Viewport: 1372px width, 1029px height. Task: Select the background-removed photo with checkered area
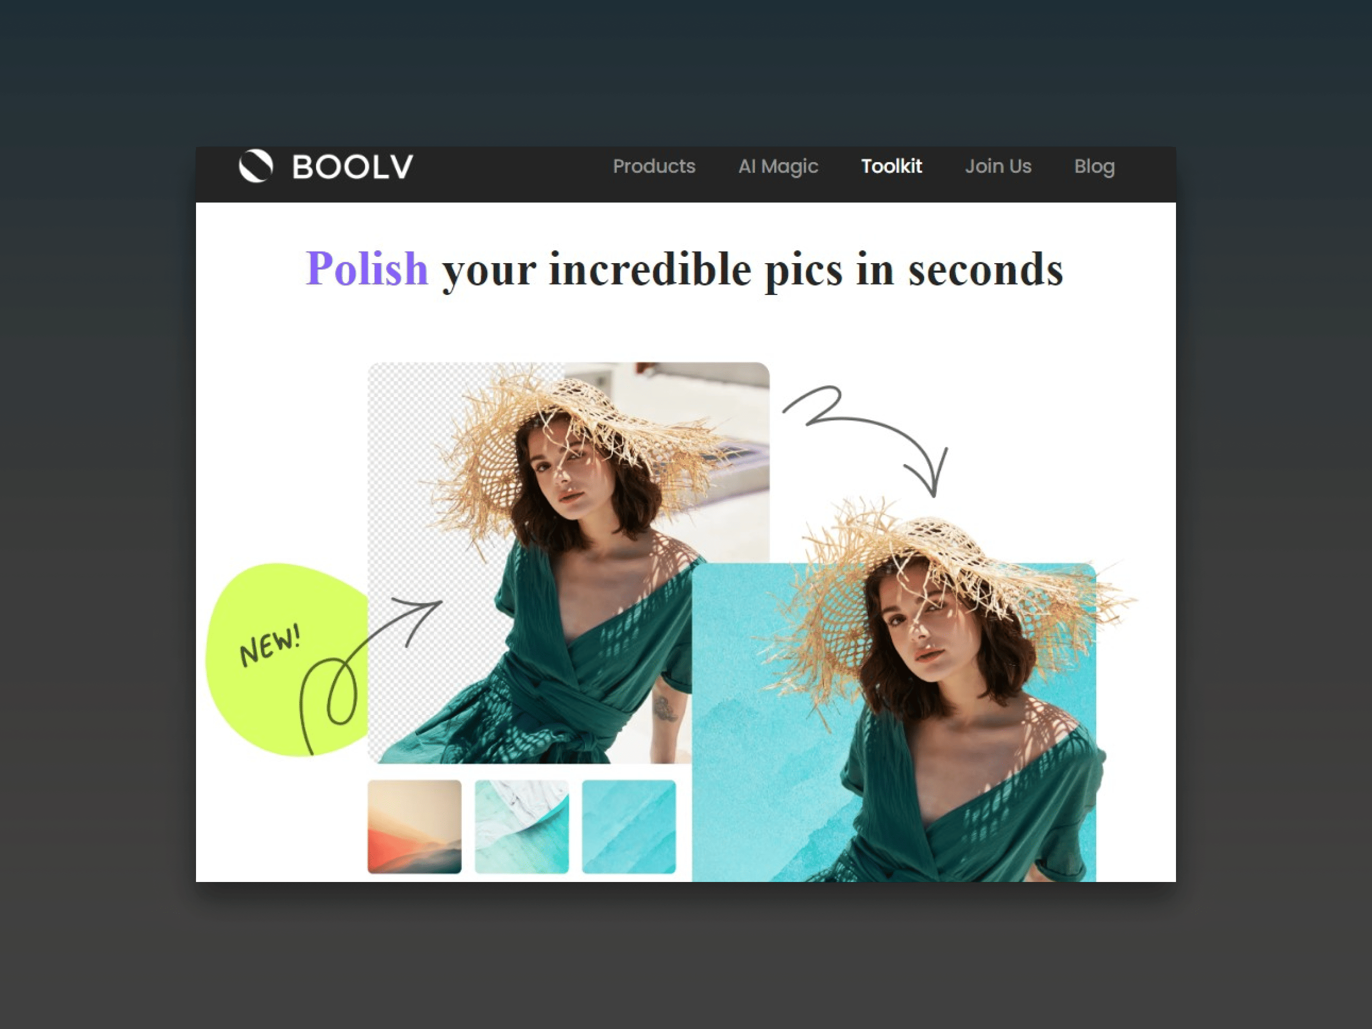[x=569, y=563]
